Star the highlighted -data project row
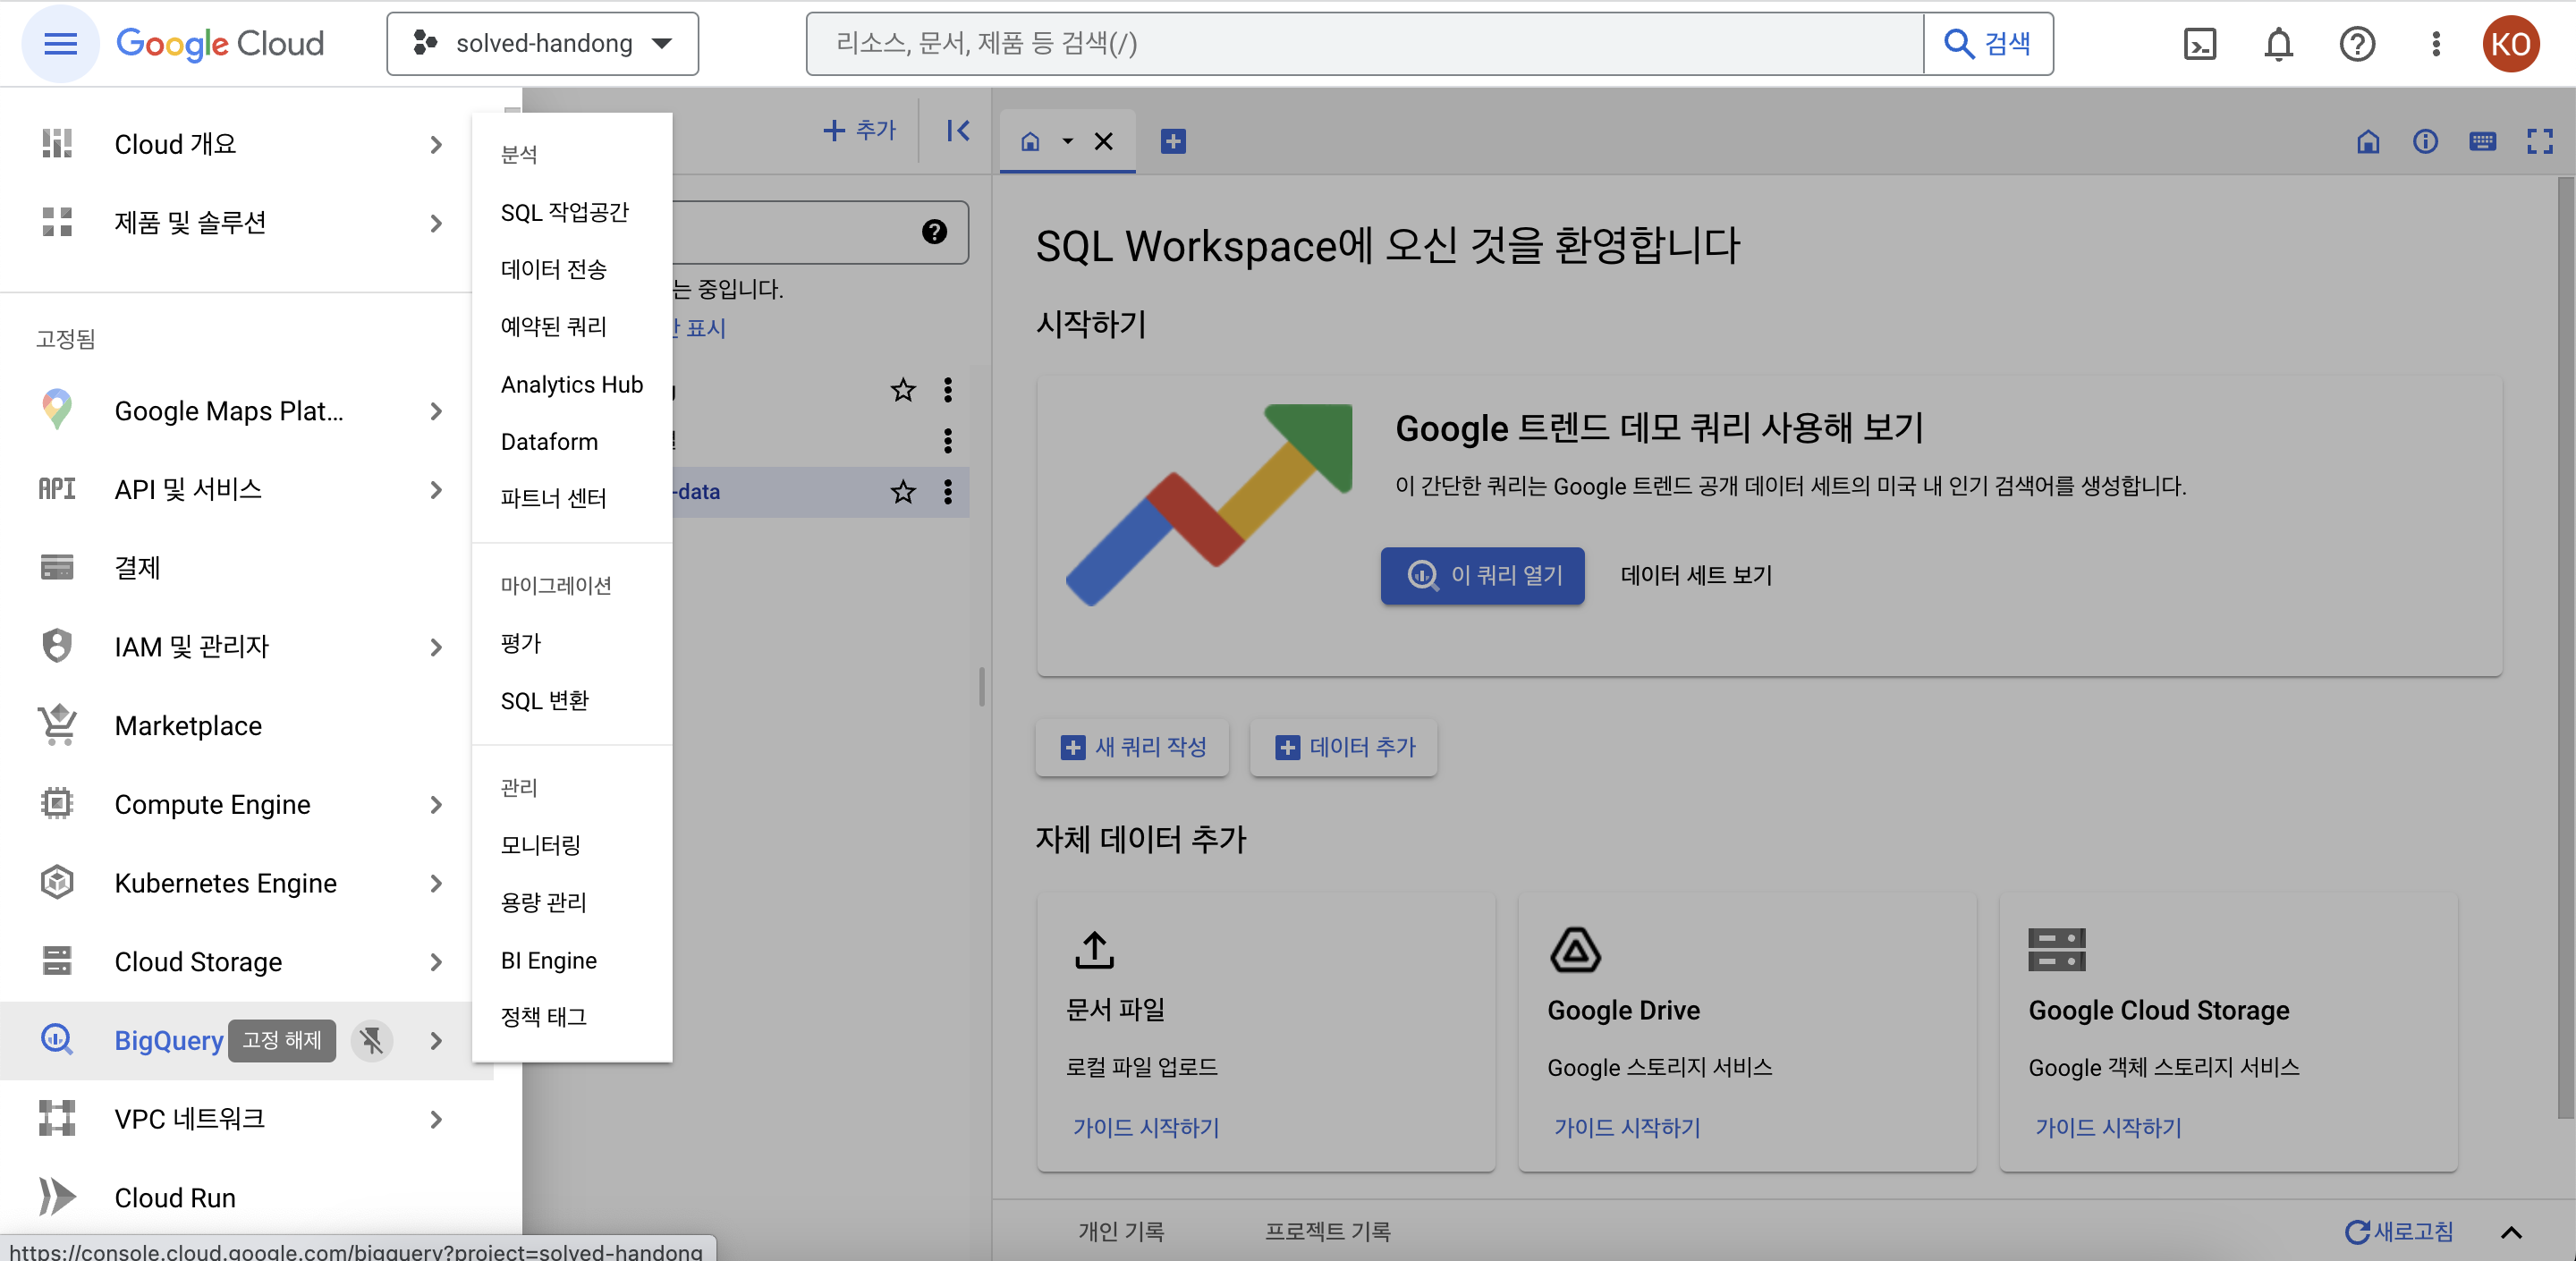 click(x=903, y=492)
